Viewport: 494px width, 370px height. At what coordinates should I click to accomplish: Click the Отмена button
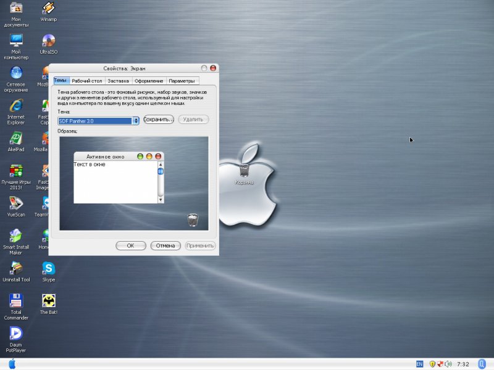(165, 245)
